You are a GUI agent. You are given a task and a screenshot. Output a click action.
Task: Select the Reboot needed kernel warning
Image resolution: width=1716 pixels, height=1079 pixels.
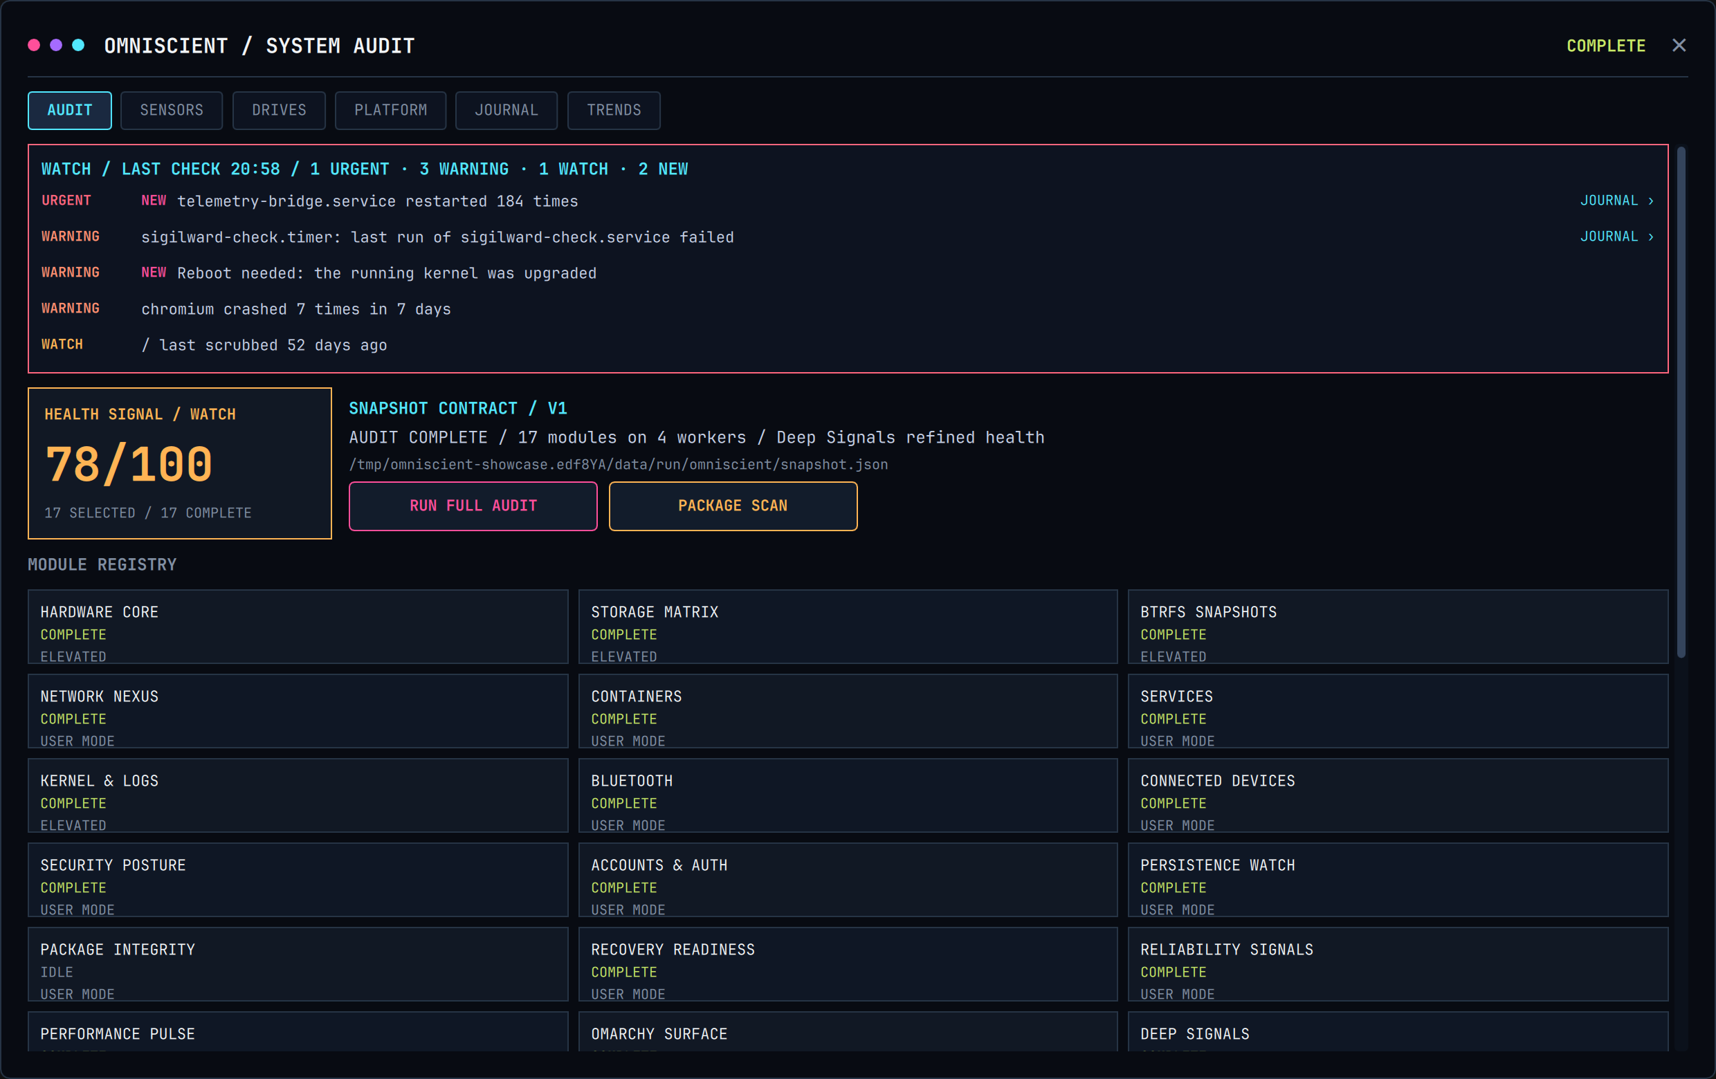[848, 273]
